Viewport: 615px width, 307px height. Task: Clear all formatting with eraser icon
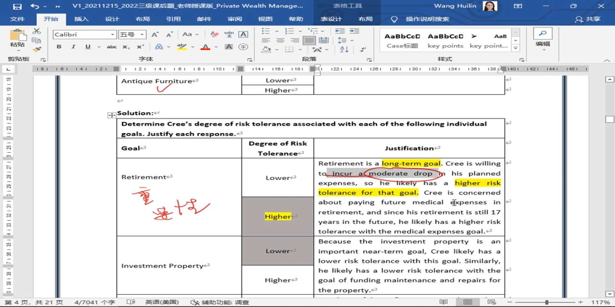click(x=214, y=34)
